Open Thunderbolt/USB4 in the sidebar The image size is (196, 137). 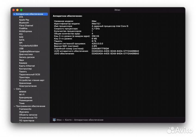click(28, 46)
